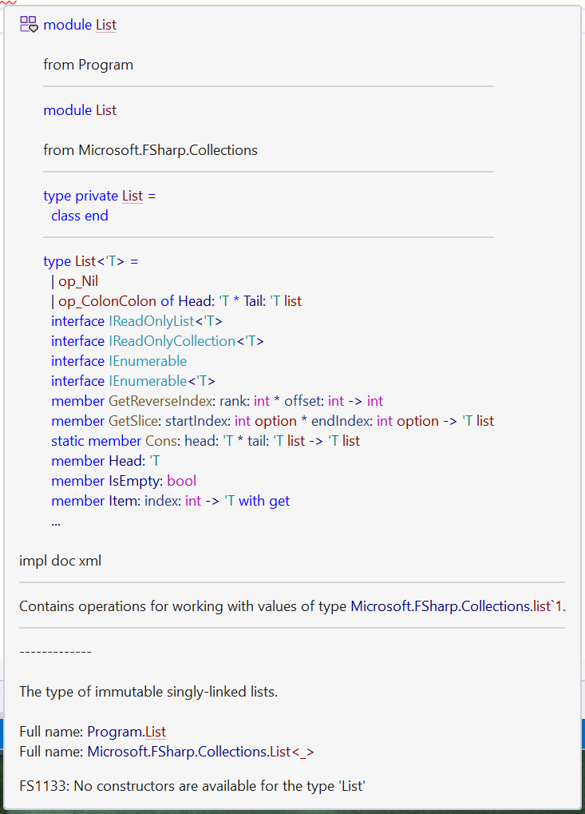Click the module icon beside 'module List'
Viewport: 585px width, 814px height.
coord(29,25)
